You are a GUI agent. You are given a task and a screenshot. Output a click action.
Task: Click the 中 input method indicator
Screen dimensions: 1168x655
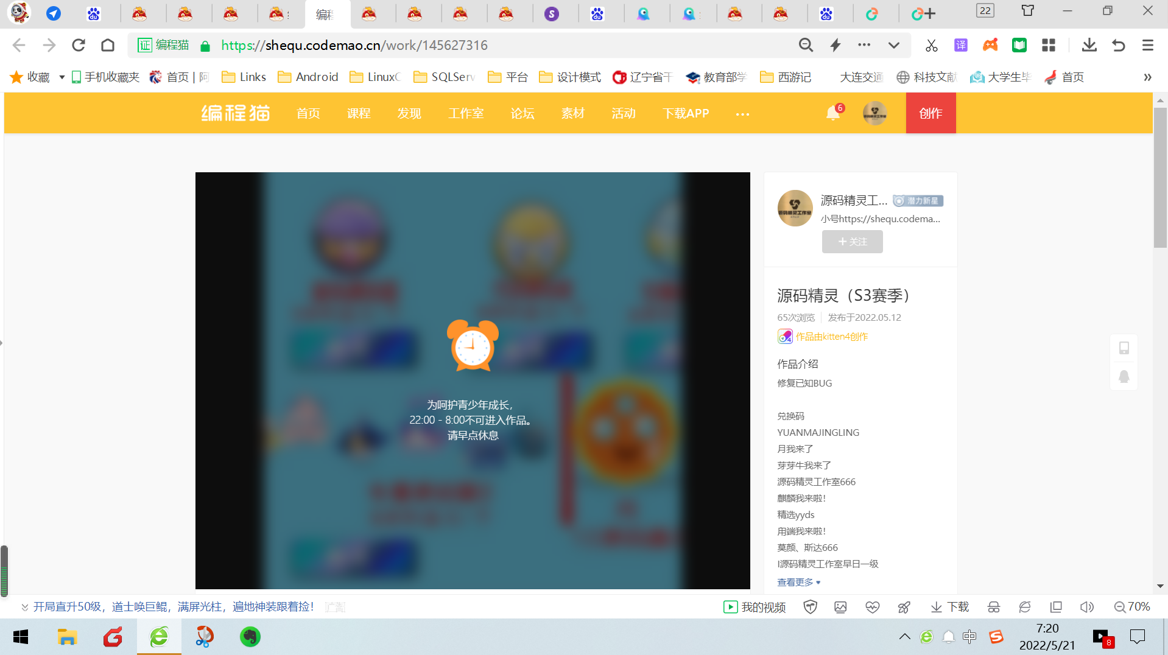(x=969, y=637)
